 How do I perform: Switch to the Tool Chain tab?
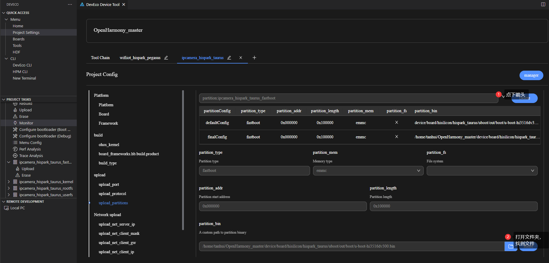pyautogui.click(x=100, y=58)
